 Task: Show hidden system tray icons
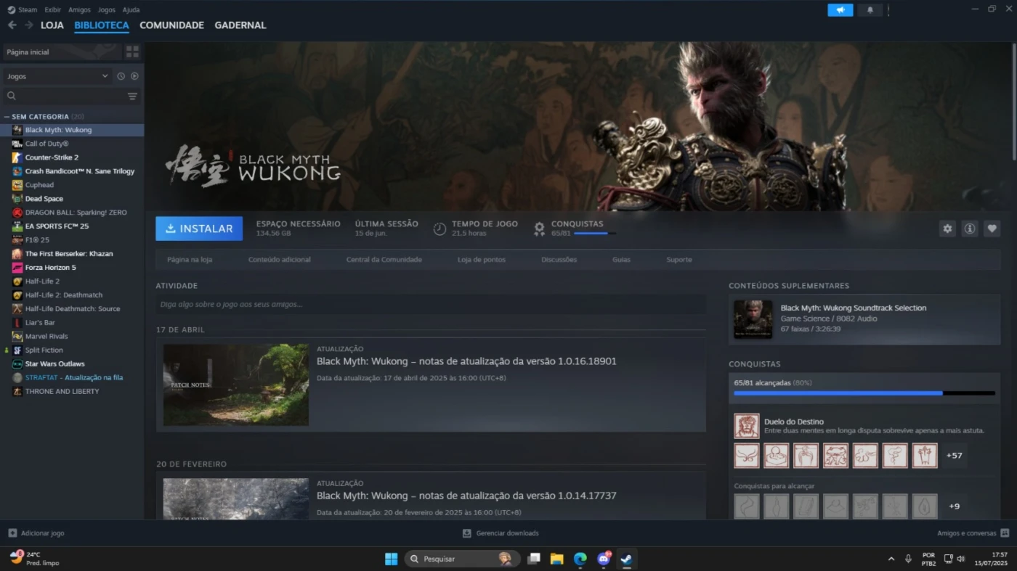pos(891,559)
